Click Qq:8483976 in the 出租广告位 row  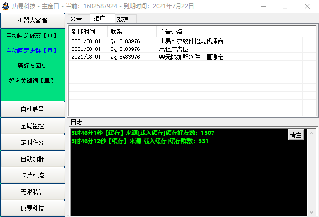pos(125,49)
